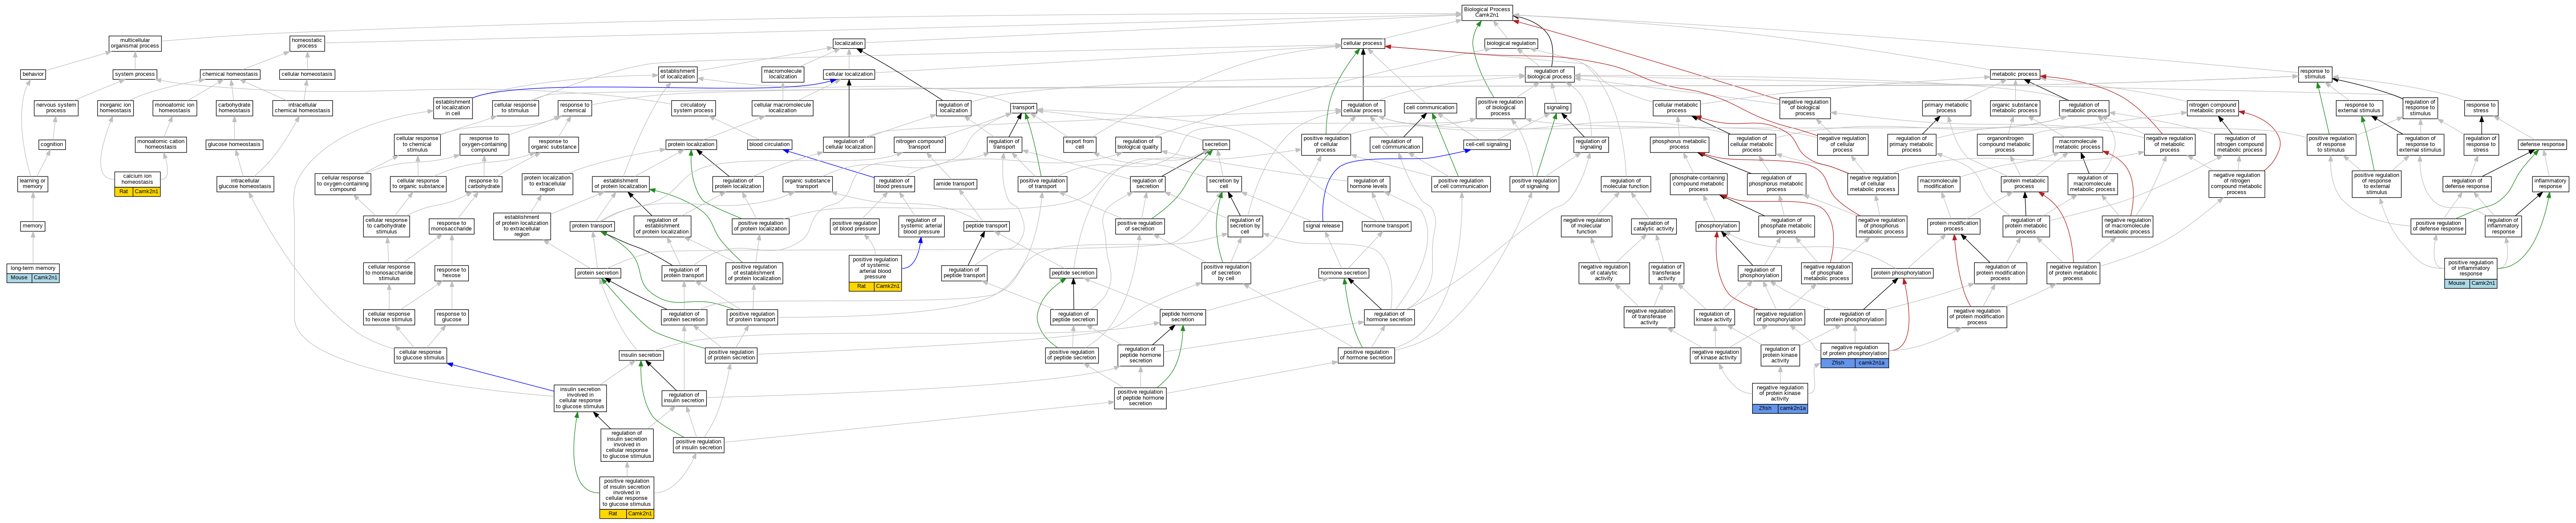Click the 'learning or memory' node
This screenshot has width=2576, height=523.
(x=32, y=184)
